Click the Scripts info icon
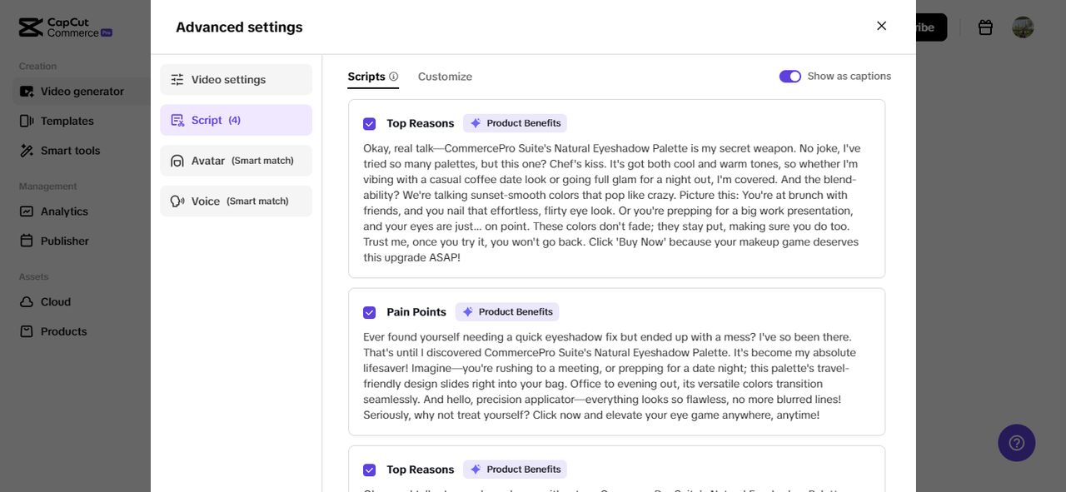Screen dimensions: 1066x492 (x=394, y=77)
